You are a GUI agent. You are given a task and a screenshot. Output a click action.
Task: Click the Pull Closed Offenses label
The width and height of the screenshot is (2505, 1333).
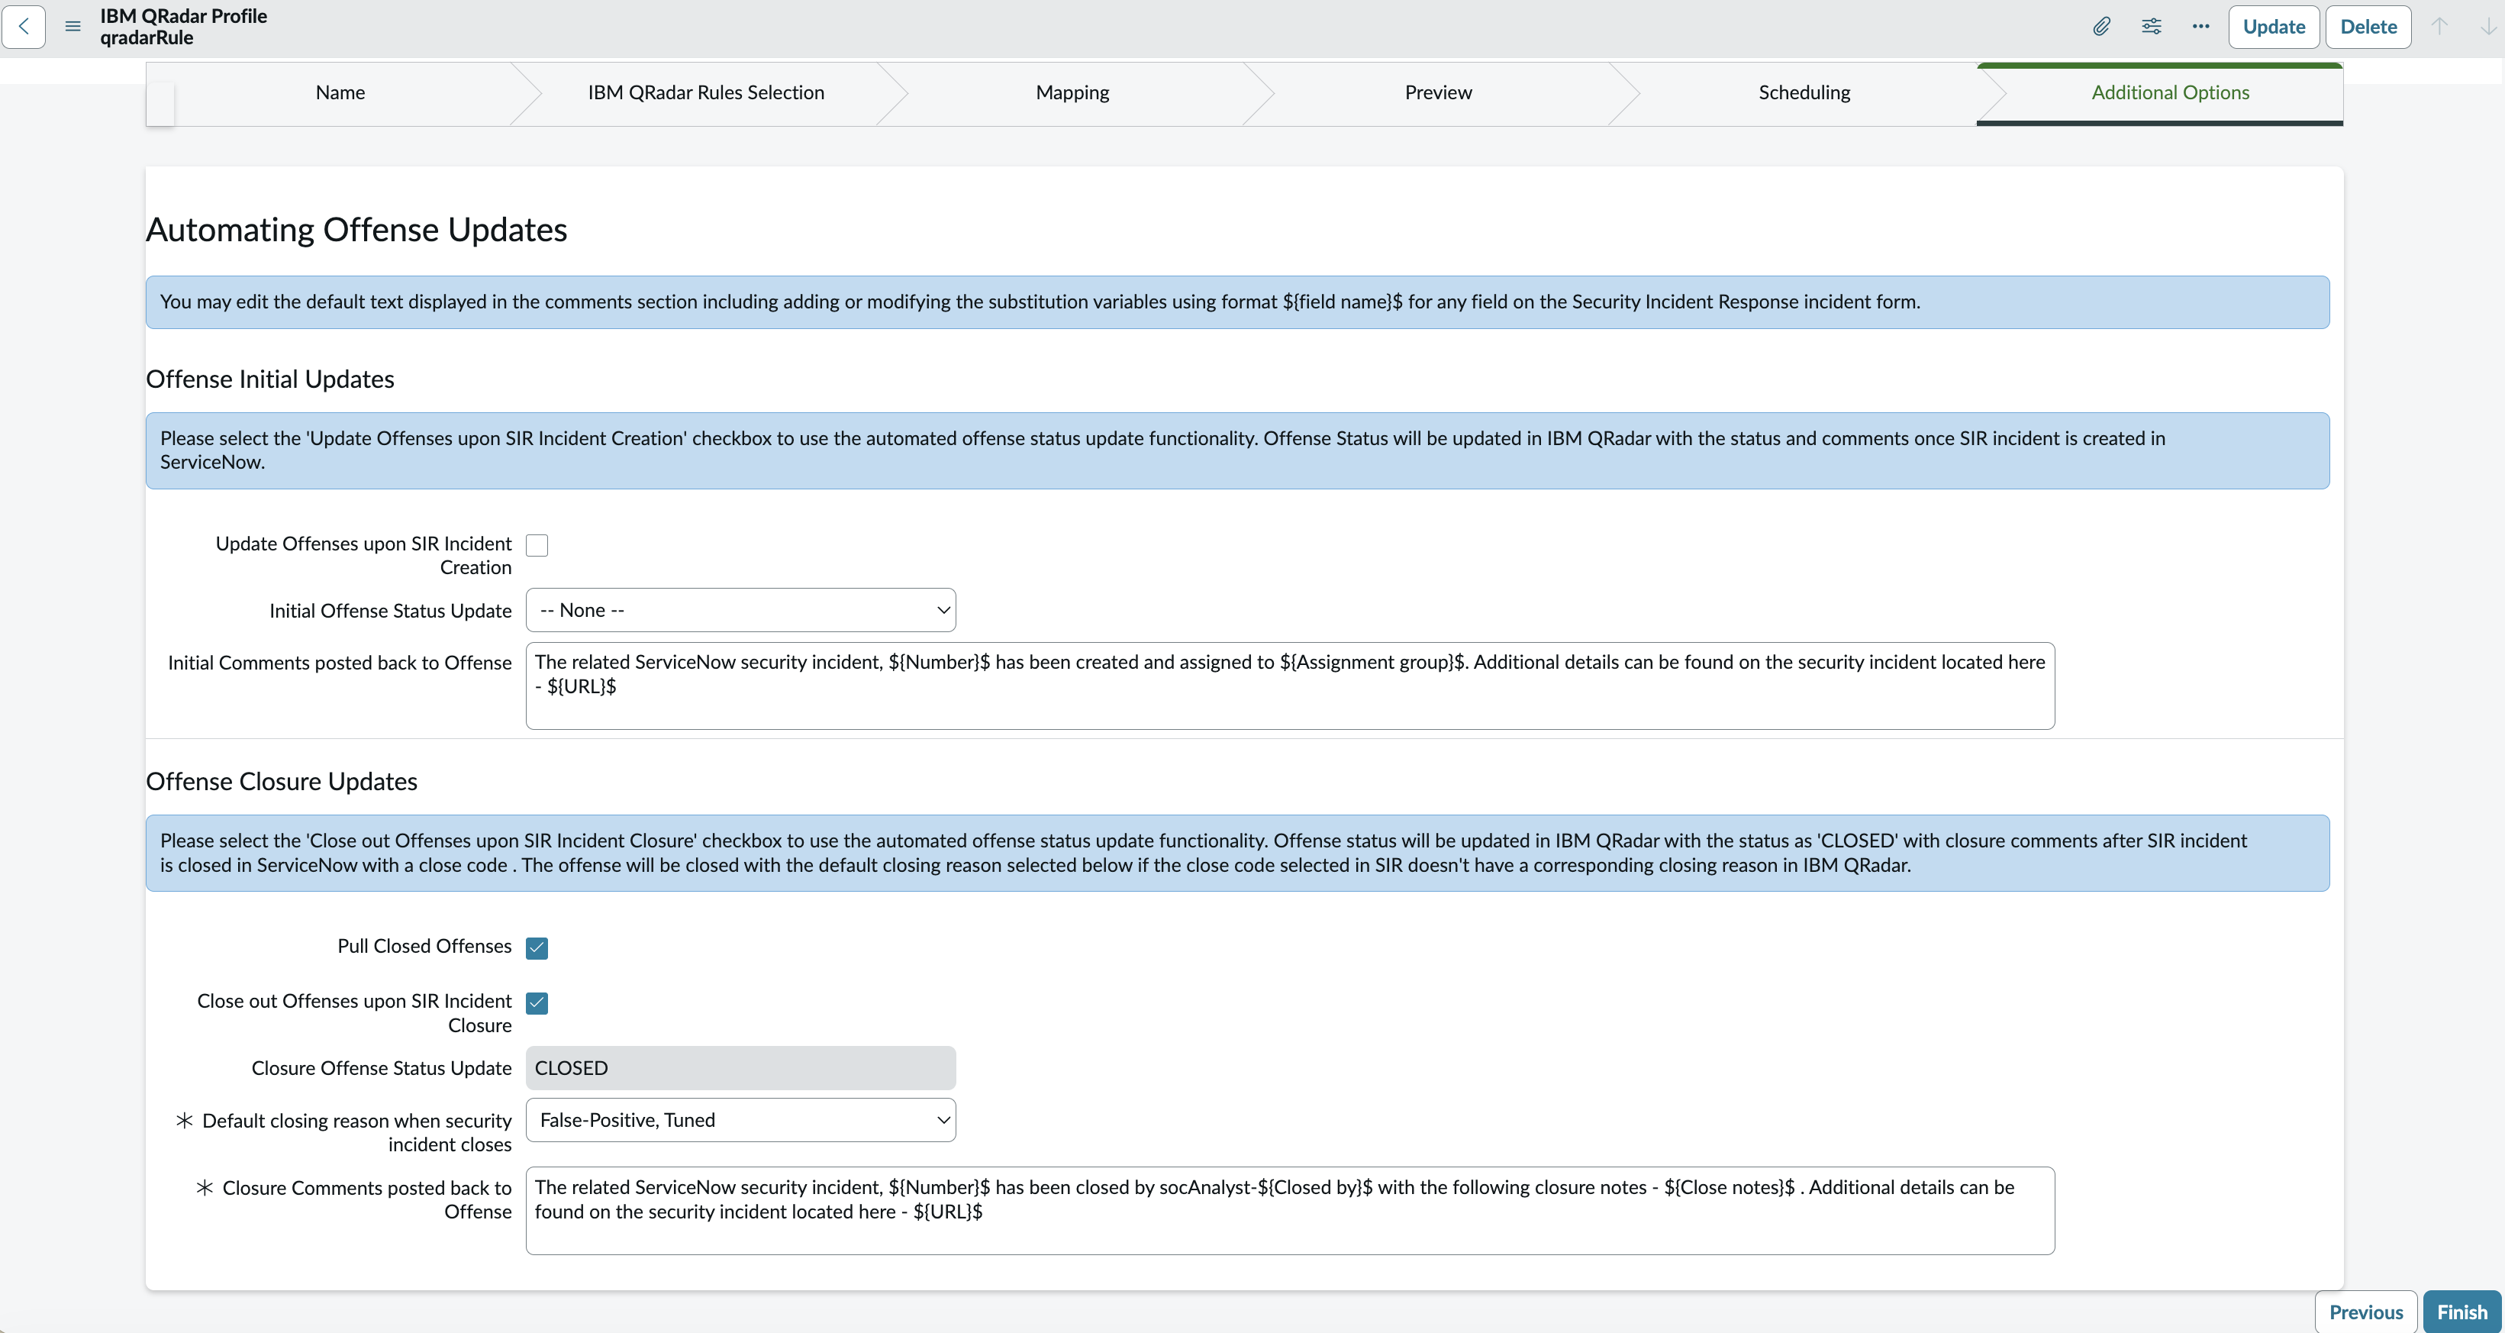click(424, 946)
